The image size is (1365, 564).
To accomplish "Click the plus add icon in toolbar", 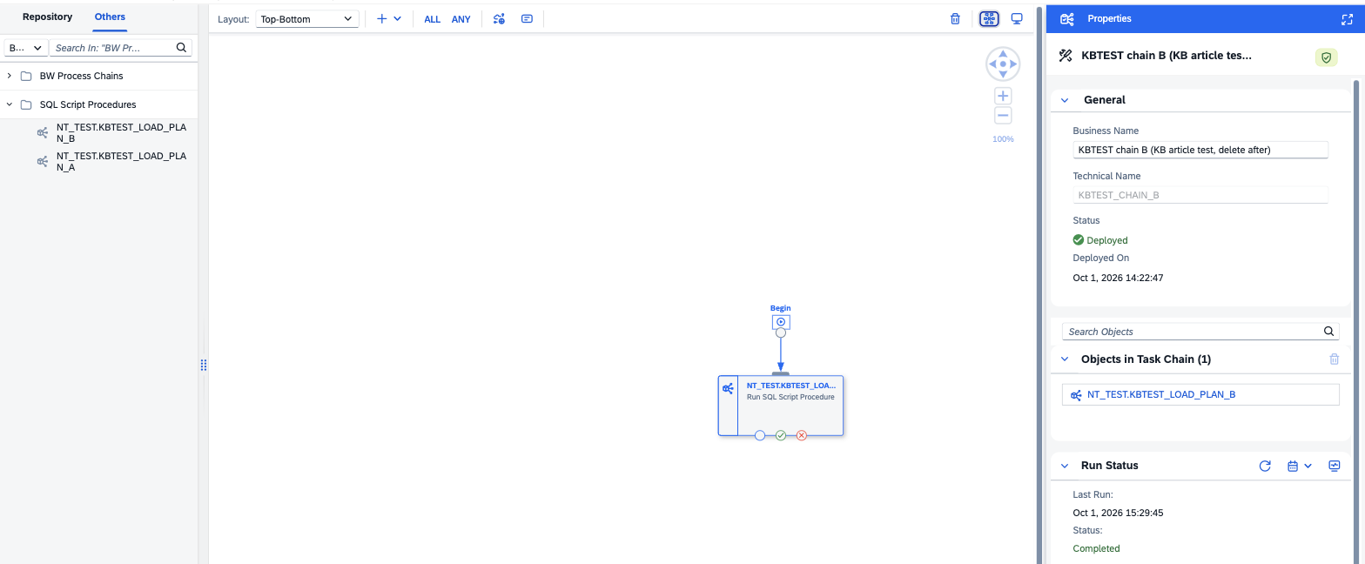I will tap(381, 18).
